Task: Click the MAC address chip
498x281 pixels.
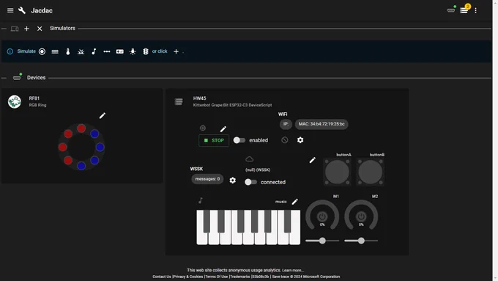Action: [x=322, y=124]
